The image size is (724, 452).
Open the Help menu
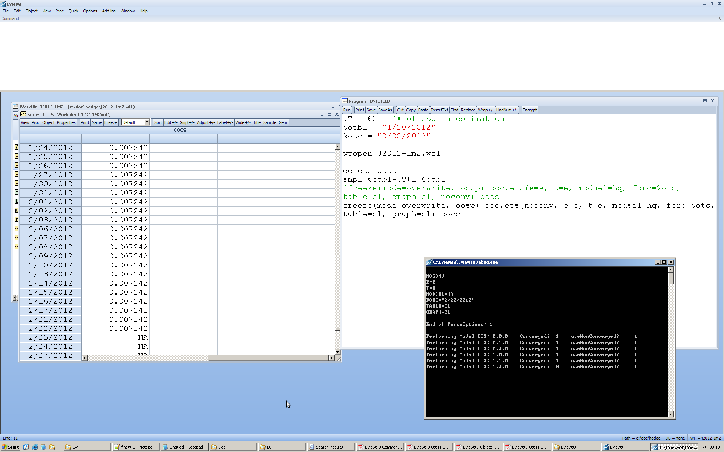(x=143, y=11)
